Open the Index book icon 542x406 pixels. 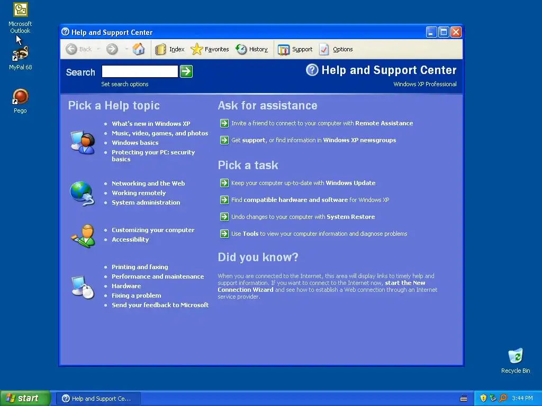click(160, 49)
